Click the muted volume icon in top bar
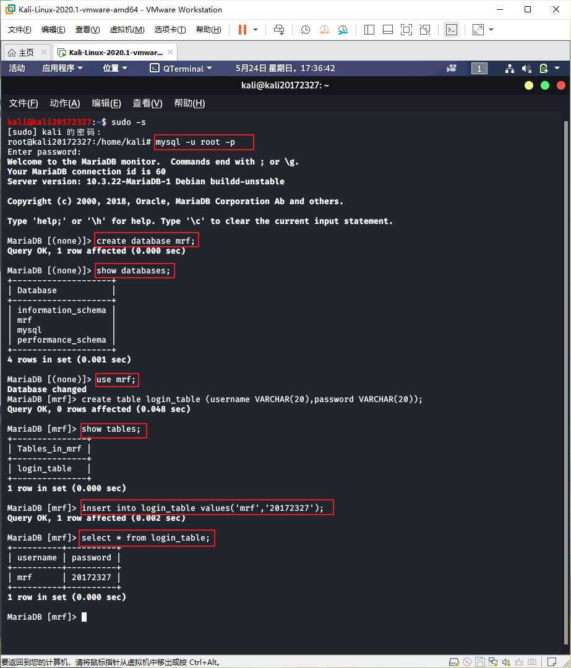571x668 pixels. (526, 69)
